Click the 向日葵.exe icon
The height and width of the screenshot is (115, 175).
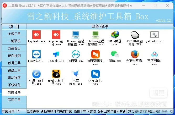point(76,54)
